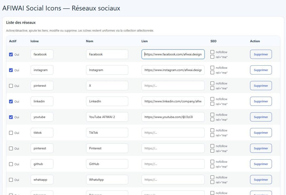Delete the TikTok row with Supprimer
This screenshot has width=286, height=195.
coord(261,133)
